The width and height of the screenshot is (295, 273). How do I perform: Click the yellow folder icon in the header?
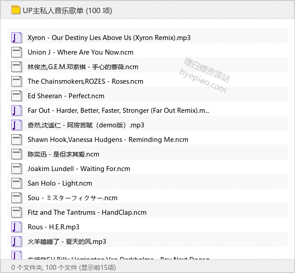(15, 10)
